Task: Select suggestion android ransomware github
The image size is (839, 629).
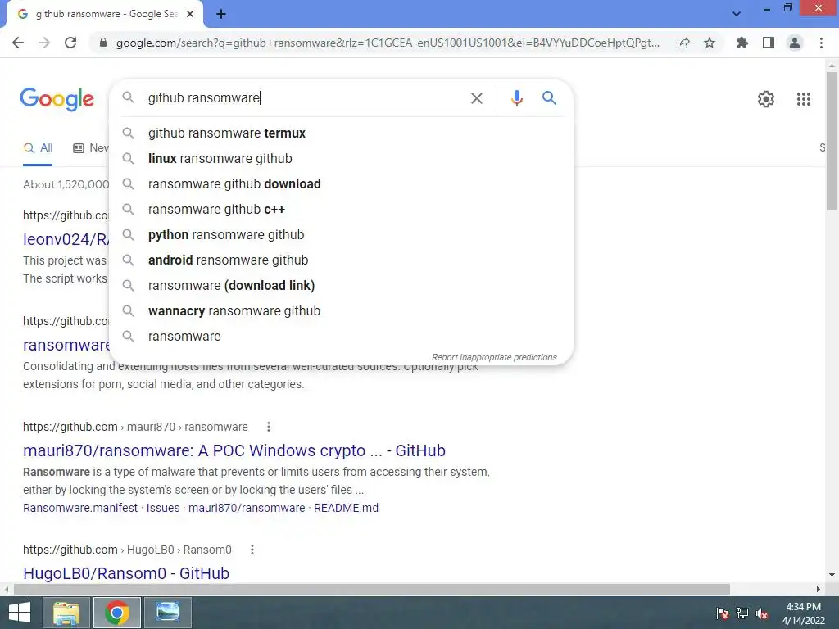Action: (x=342, y=260)
